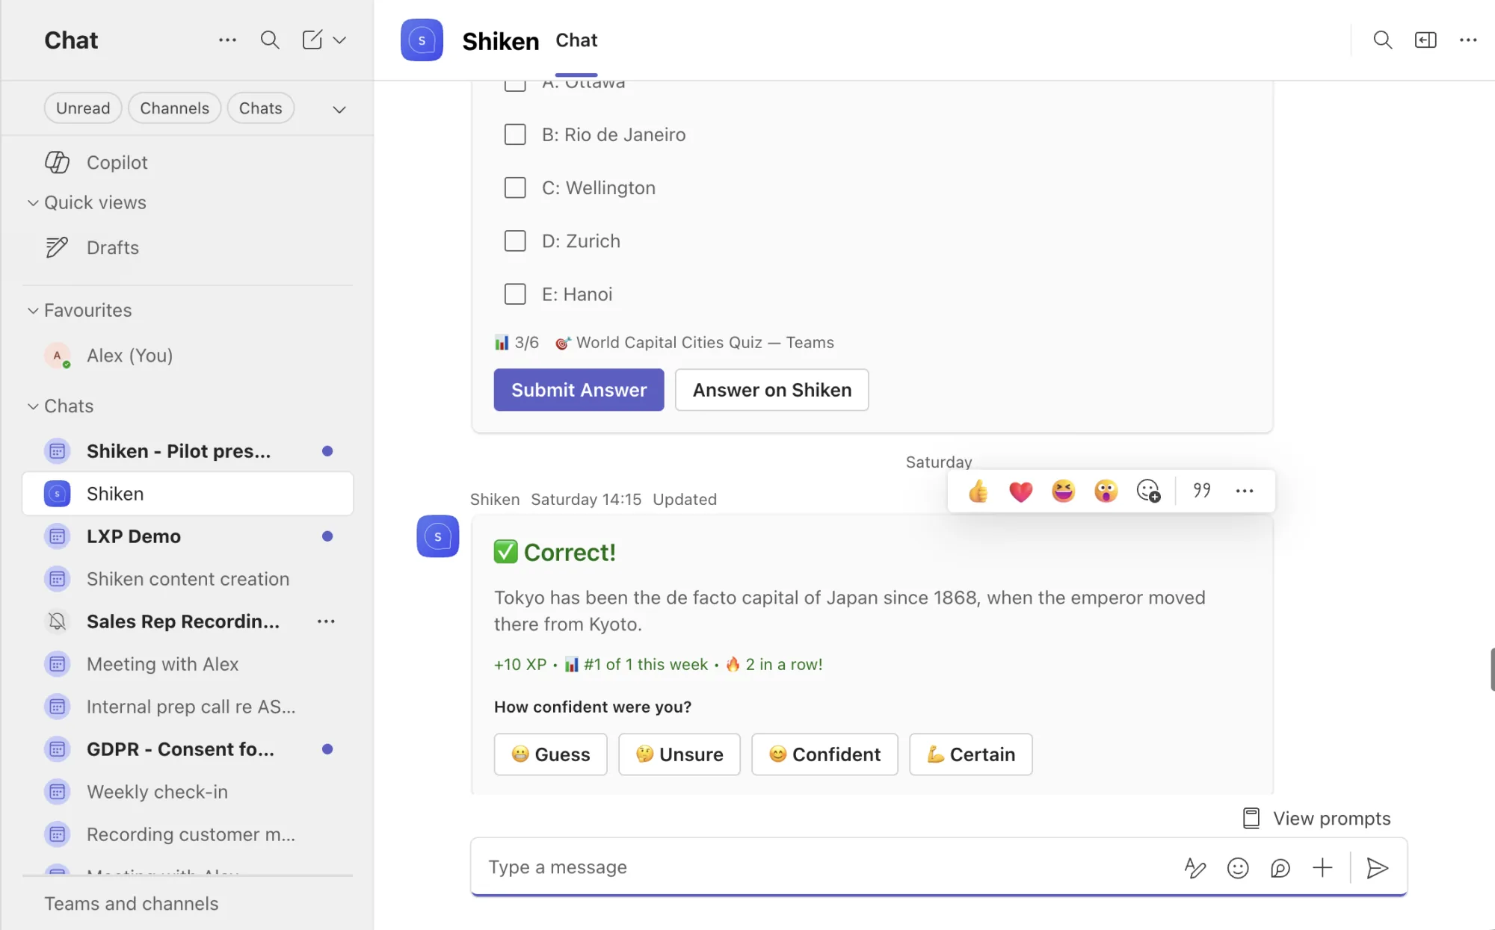Open Recording customer m... chat

188,834
